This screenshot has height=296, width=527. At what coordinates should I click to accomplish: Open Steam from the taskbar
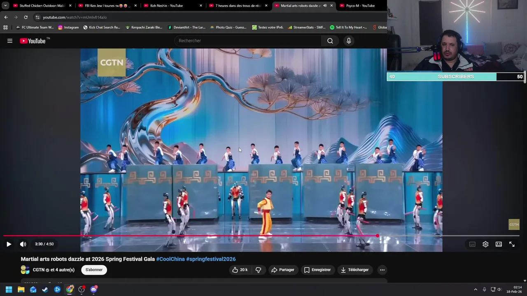45,289
